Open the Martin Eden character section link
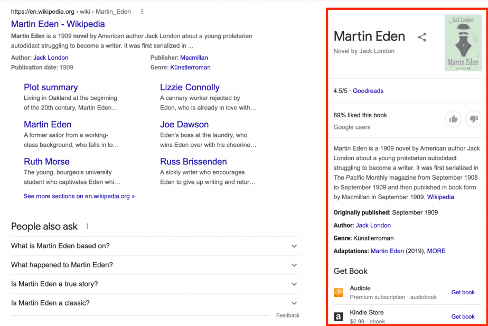The image size is (488, 326). click(x=48, y=124)
